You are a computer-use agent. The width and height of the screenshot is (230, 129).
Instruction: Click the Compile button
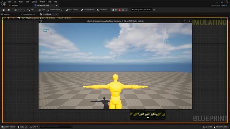[x=18, y=10]
